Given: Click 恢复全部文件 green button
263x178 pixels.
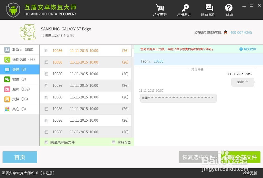Looking at the screenshot, I should click(241, 157).
